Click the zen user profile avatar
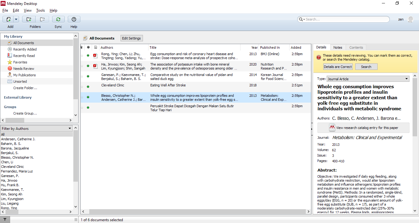The width and height of the screenshot is (419, 223). coord(410,19)
